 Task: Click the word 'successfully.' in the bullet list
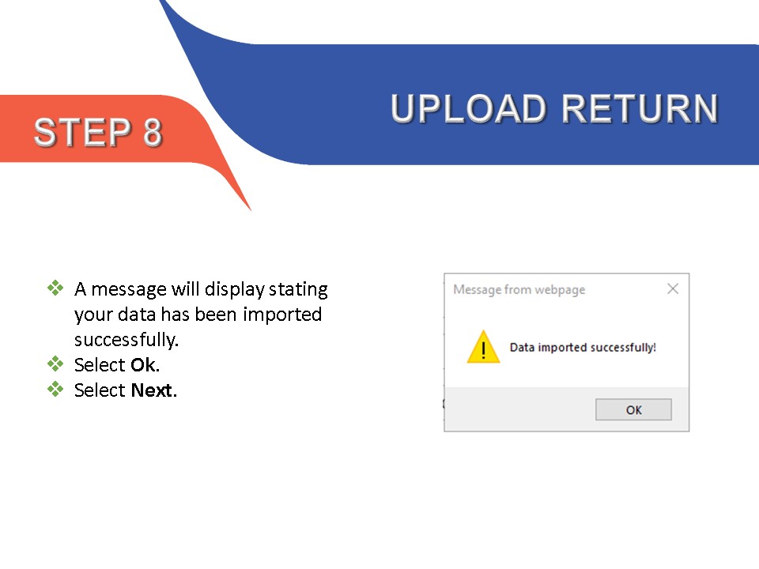(126, 340)
